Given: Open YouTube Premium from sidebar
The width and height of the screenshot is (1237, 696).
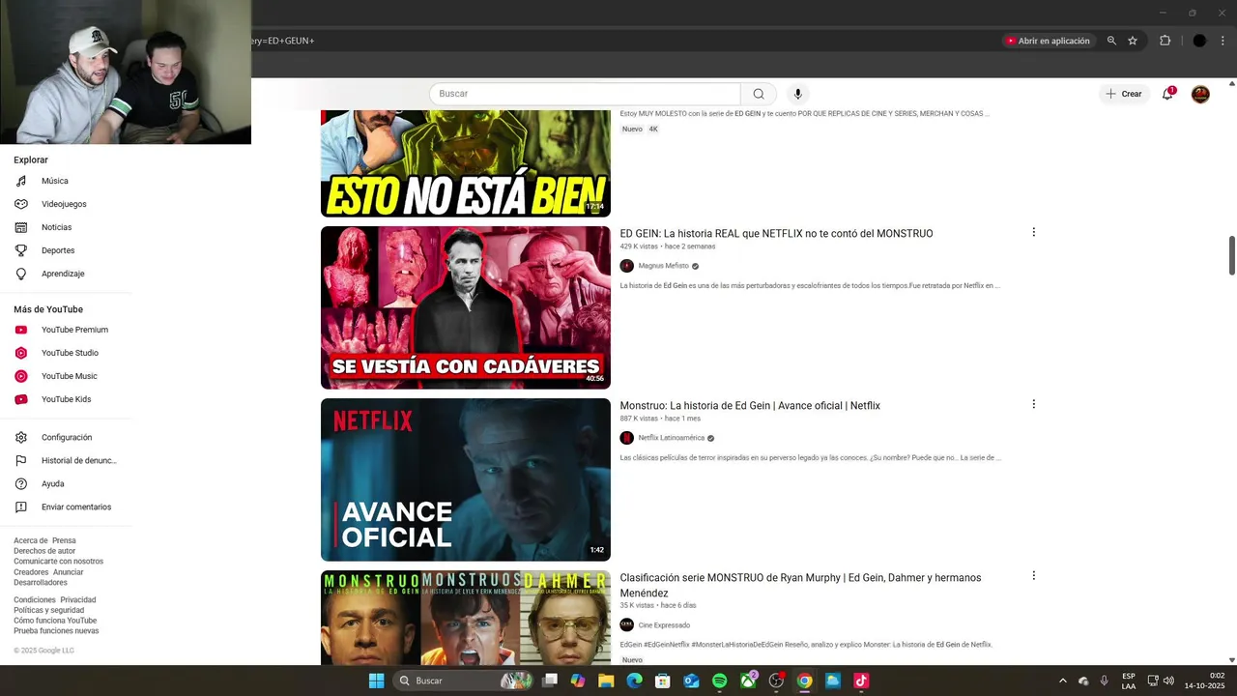Looking at the screenshot, I should [x=64, y=330].
